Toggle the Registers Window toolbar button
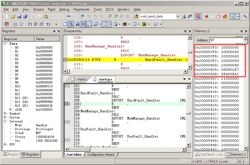Screen dimensions: 250x165 pos(83,24)
